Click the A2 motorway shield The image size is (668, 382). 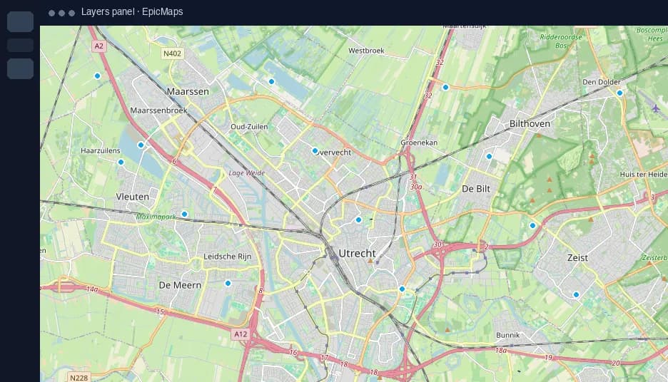(x=98, y=46)
